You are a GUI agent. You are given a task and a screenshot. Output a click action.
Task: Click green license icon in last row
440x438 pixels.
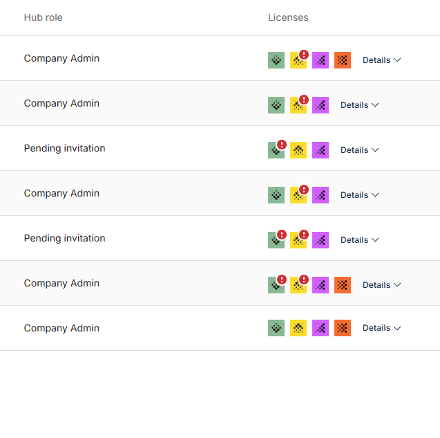pyautogui.click(x=276, y=328)
